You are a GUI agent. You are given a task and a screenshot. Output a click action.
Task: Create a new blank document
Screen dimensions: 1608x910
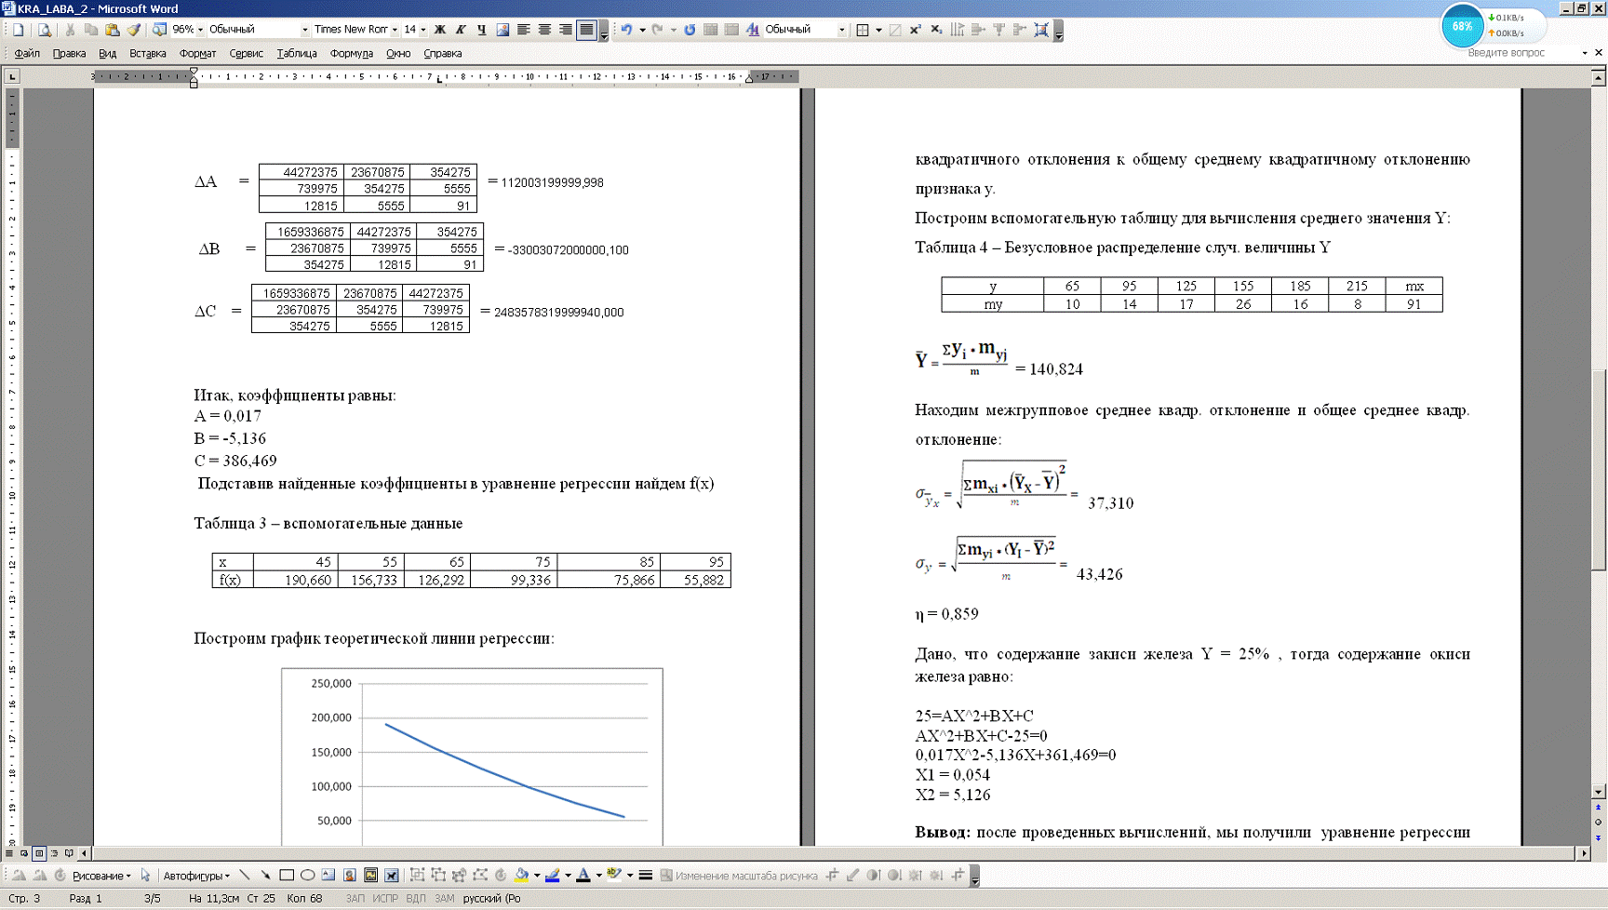18,30
